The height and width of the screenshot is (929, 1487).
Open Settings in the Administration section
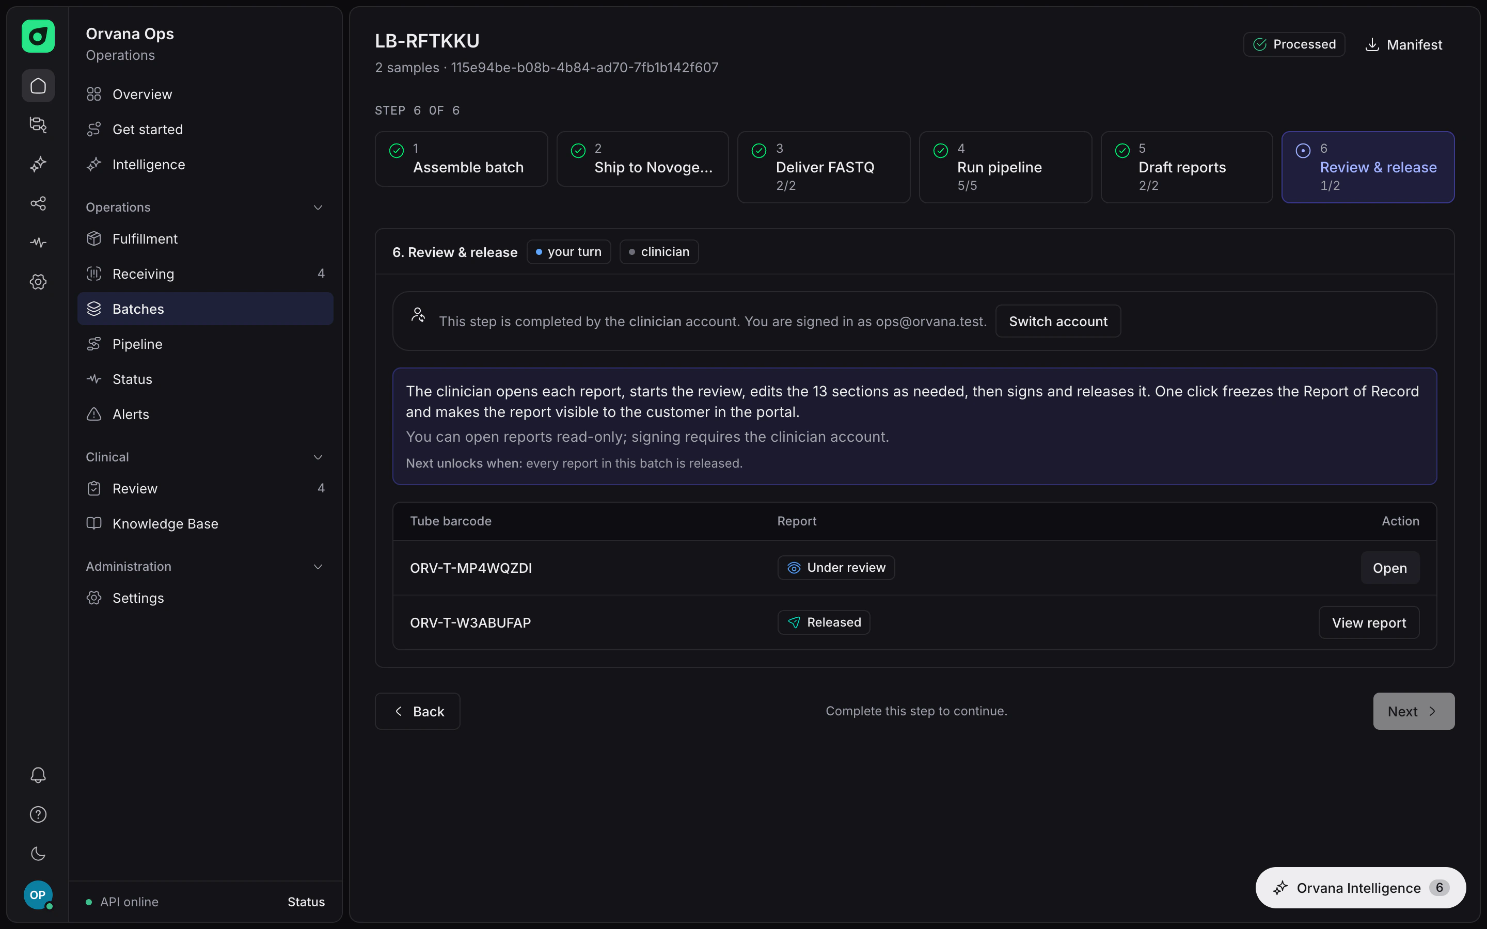point(205,597)
